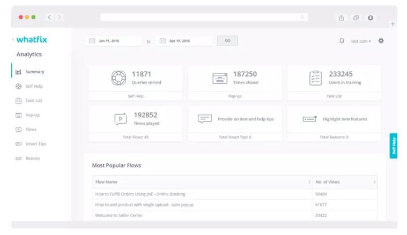Go back with browser back arrow
Screen dimensions: 407x235
(49, 17)
